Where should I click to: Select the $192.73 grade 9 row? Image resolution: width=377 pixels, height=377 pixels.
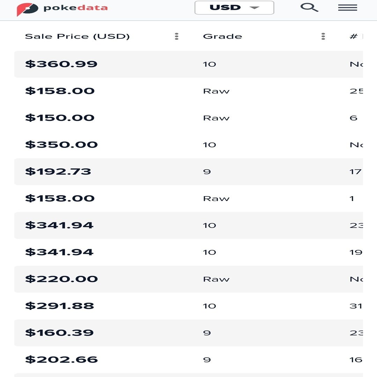pos(188,172)
